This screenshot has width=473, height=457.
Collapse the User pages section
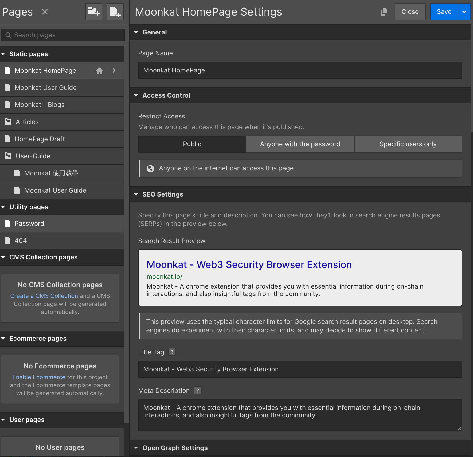point(3,420)
